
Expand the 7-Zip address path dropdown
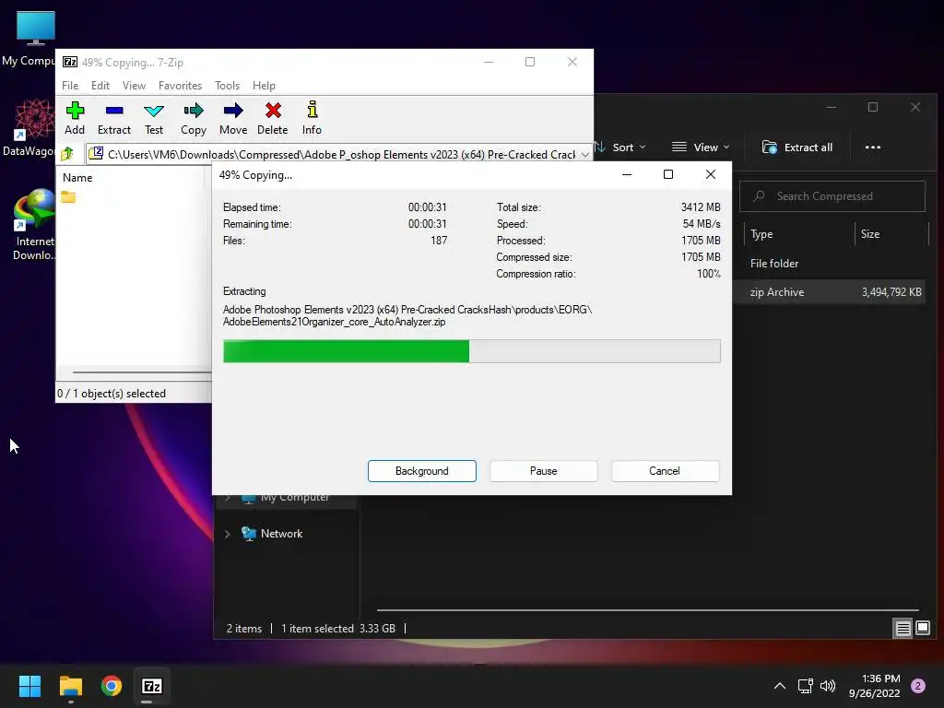[584, 155]
